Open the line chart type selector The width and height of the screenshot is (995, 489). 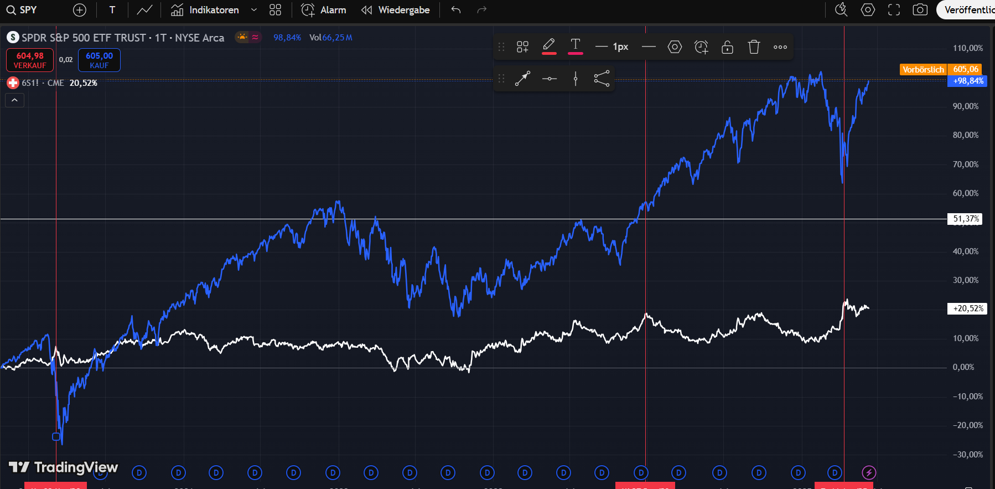[144, 10]
